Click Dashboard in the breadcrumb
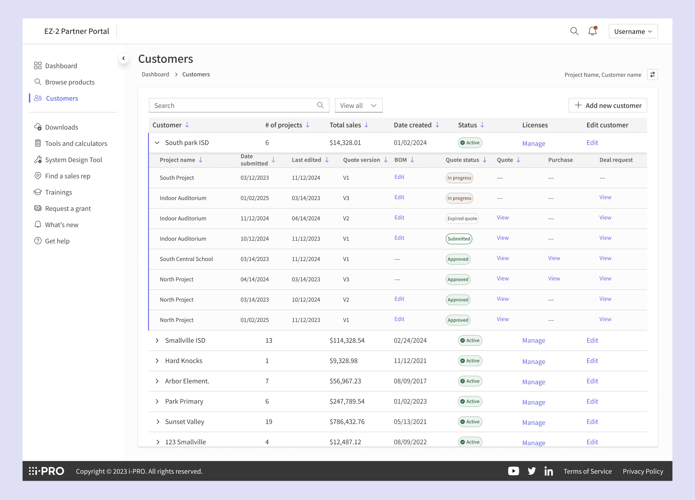 tap(155, 74)
